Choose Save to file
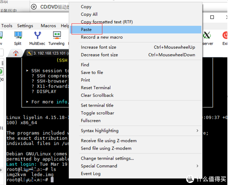The image size is (228, 185). tap(135, 73)
